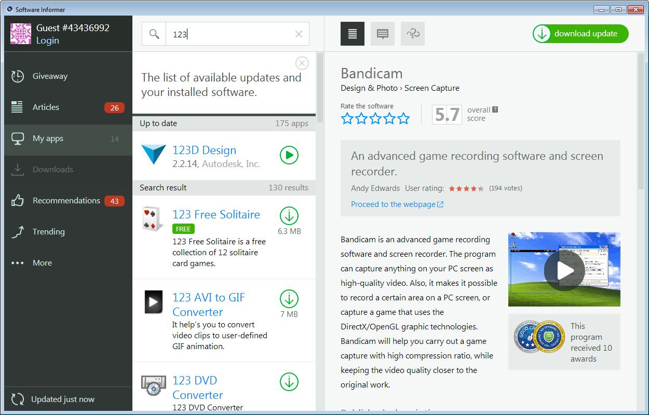Viewport: 649px width, 415px height.
Task: Launch 123D Design with play icon
Action: [289, 155]
